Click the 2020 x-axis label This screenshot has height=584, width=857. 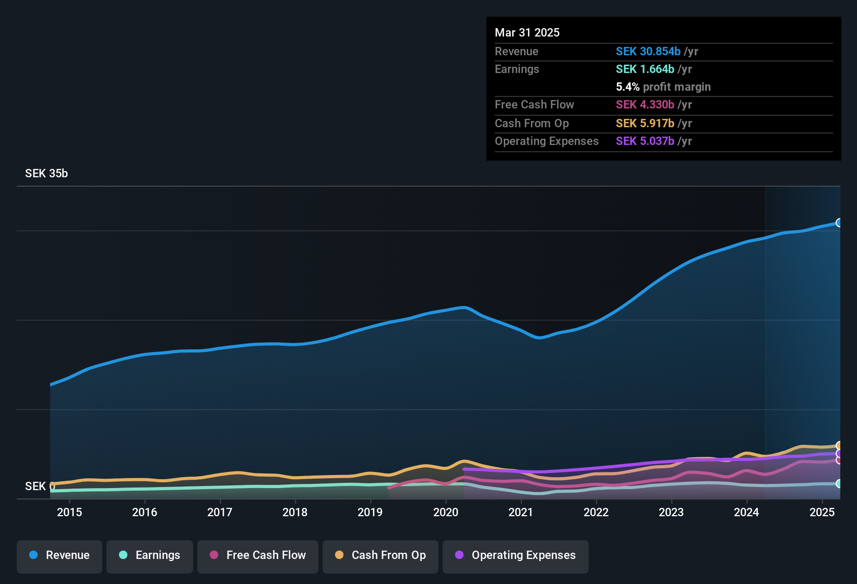tap(446, 512)
